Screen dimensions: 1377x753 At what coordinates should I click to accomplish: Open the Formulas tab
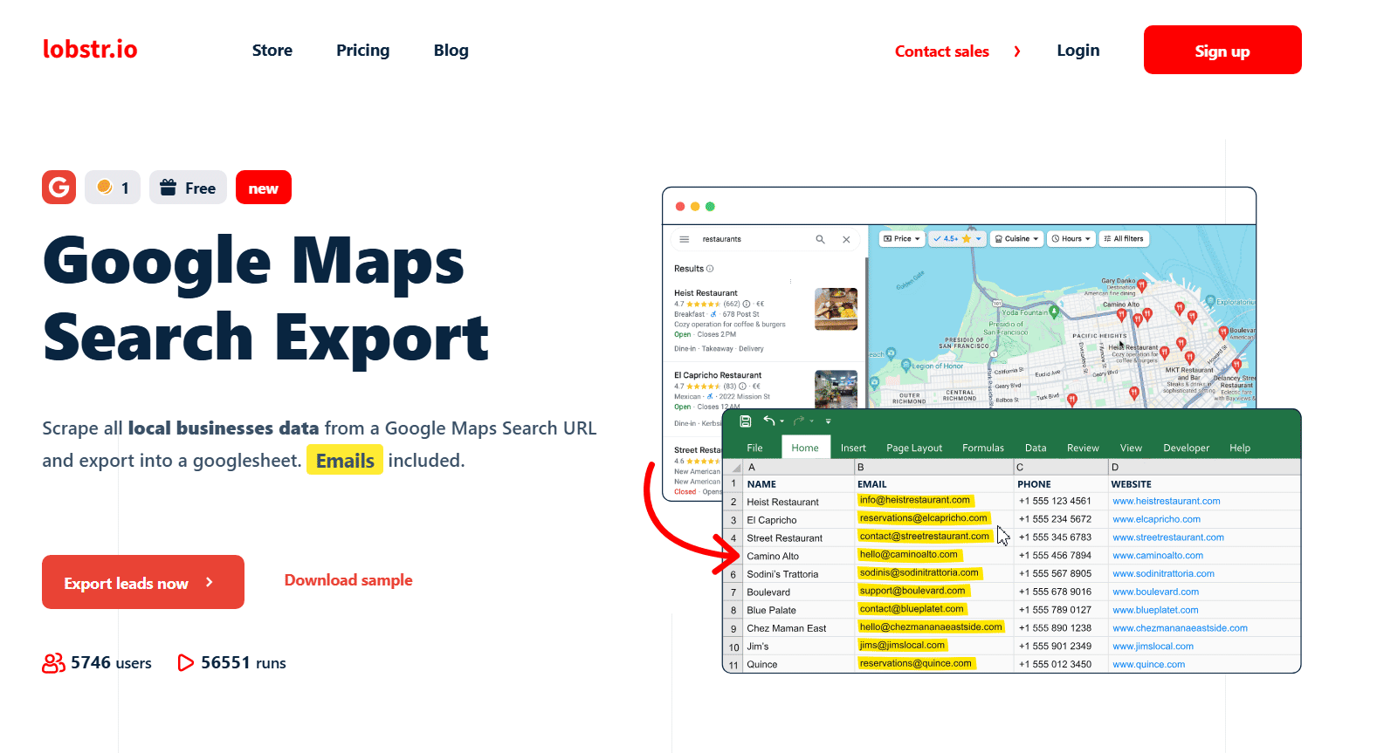(983, 448)
